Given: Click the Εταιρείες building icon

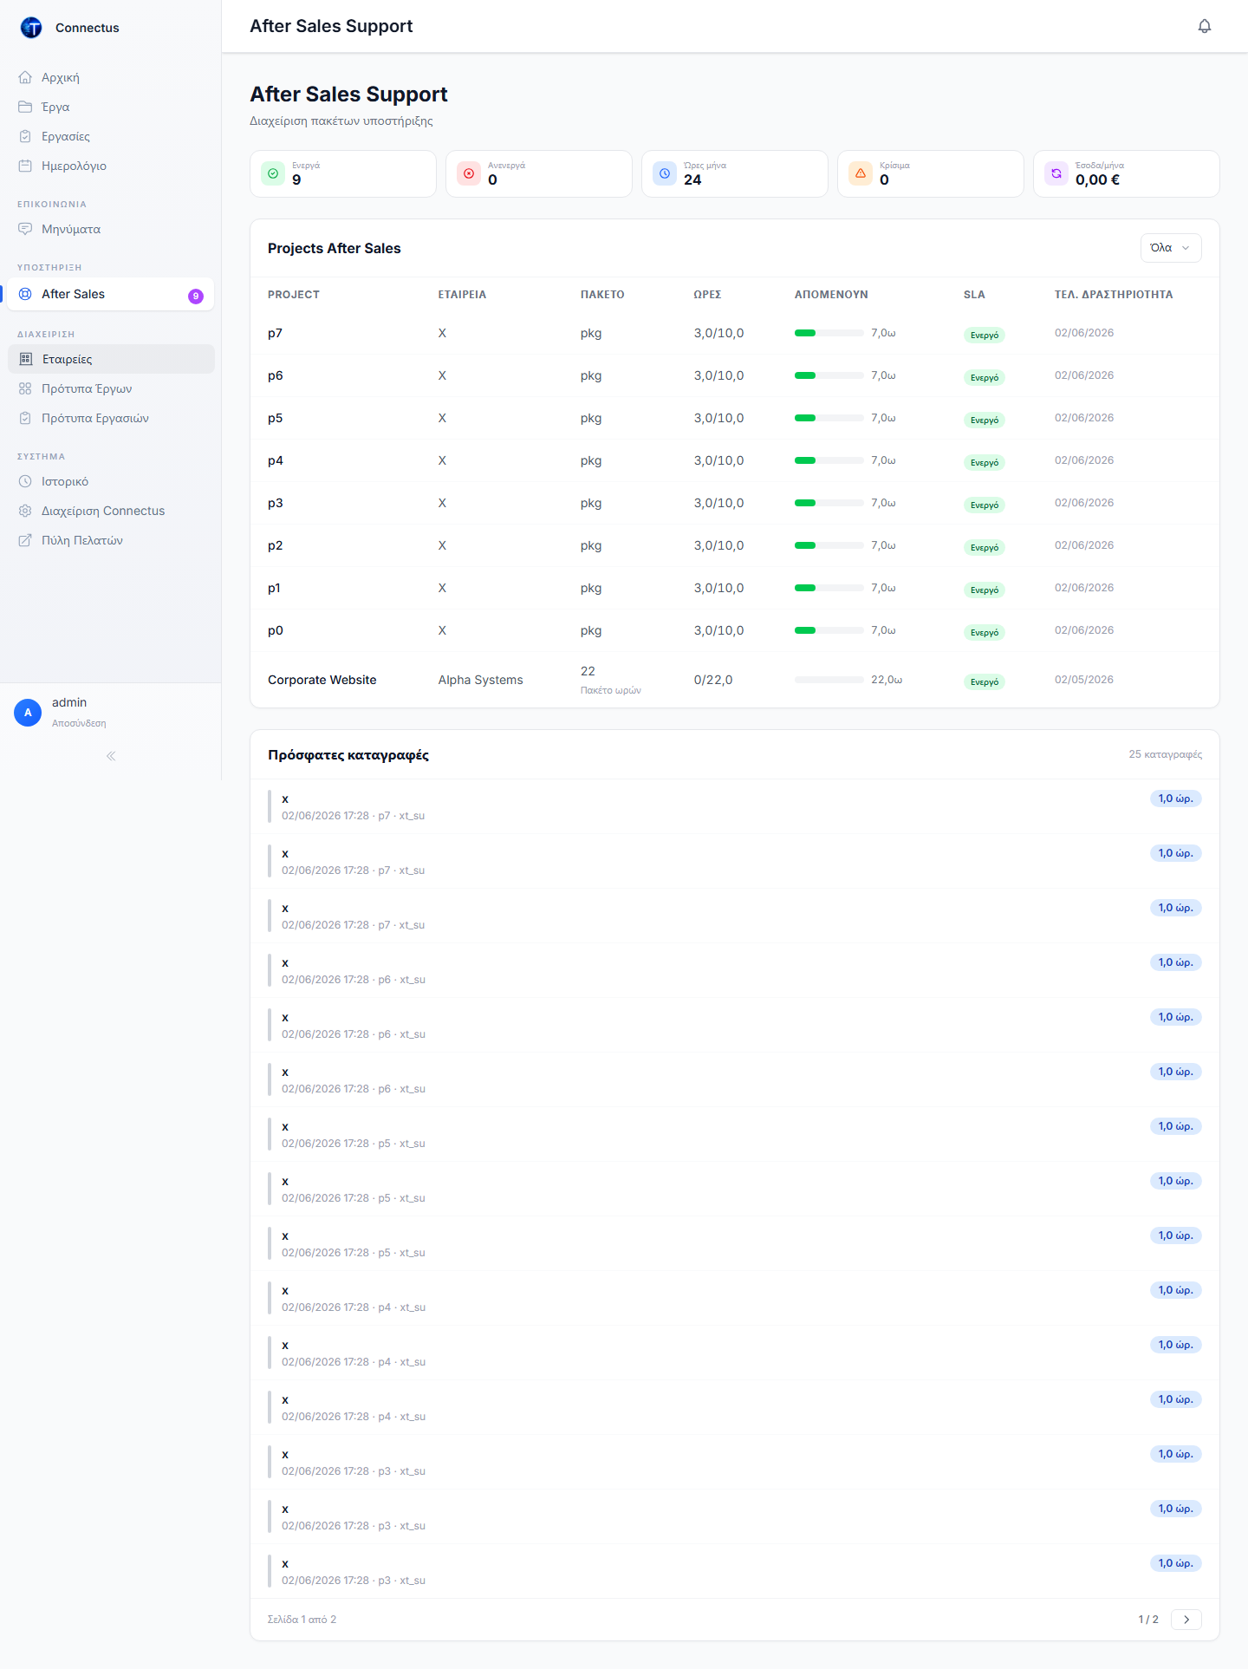Looking at the screenshot, I should coord(26,359).
